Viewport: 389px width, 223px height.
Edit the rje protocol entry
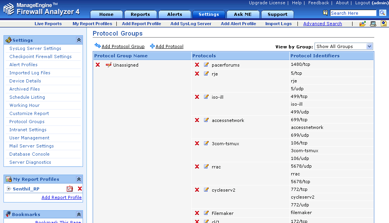206,74
